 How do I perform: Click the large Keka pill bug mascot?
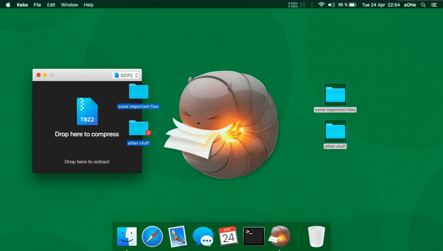click(222, 124)
